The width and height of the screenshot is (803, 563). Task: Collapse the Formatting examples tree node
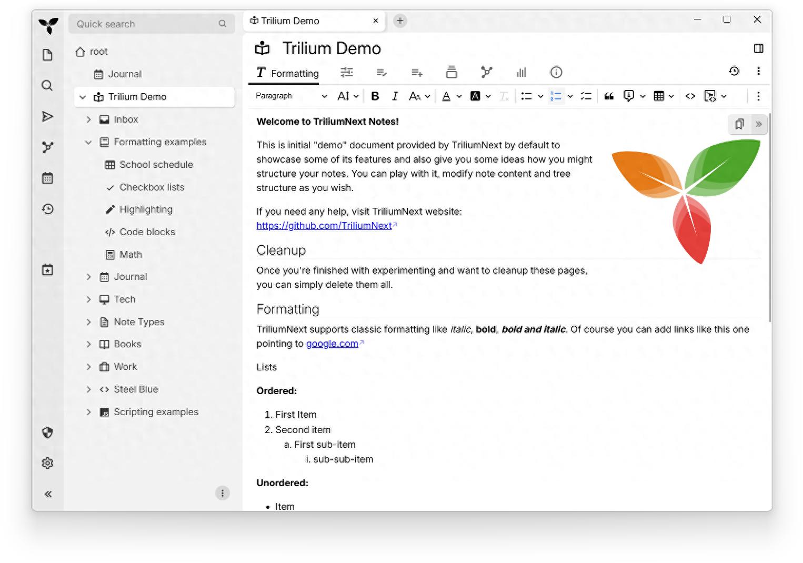pyautogui.click(x=88, y=142)
